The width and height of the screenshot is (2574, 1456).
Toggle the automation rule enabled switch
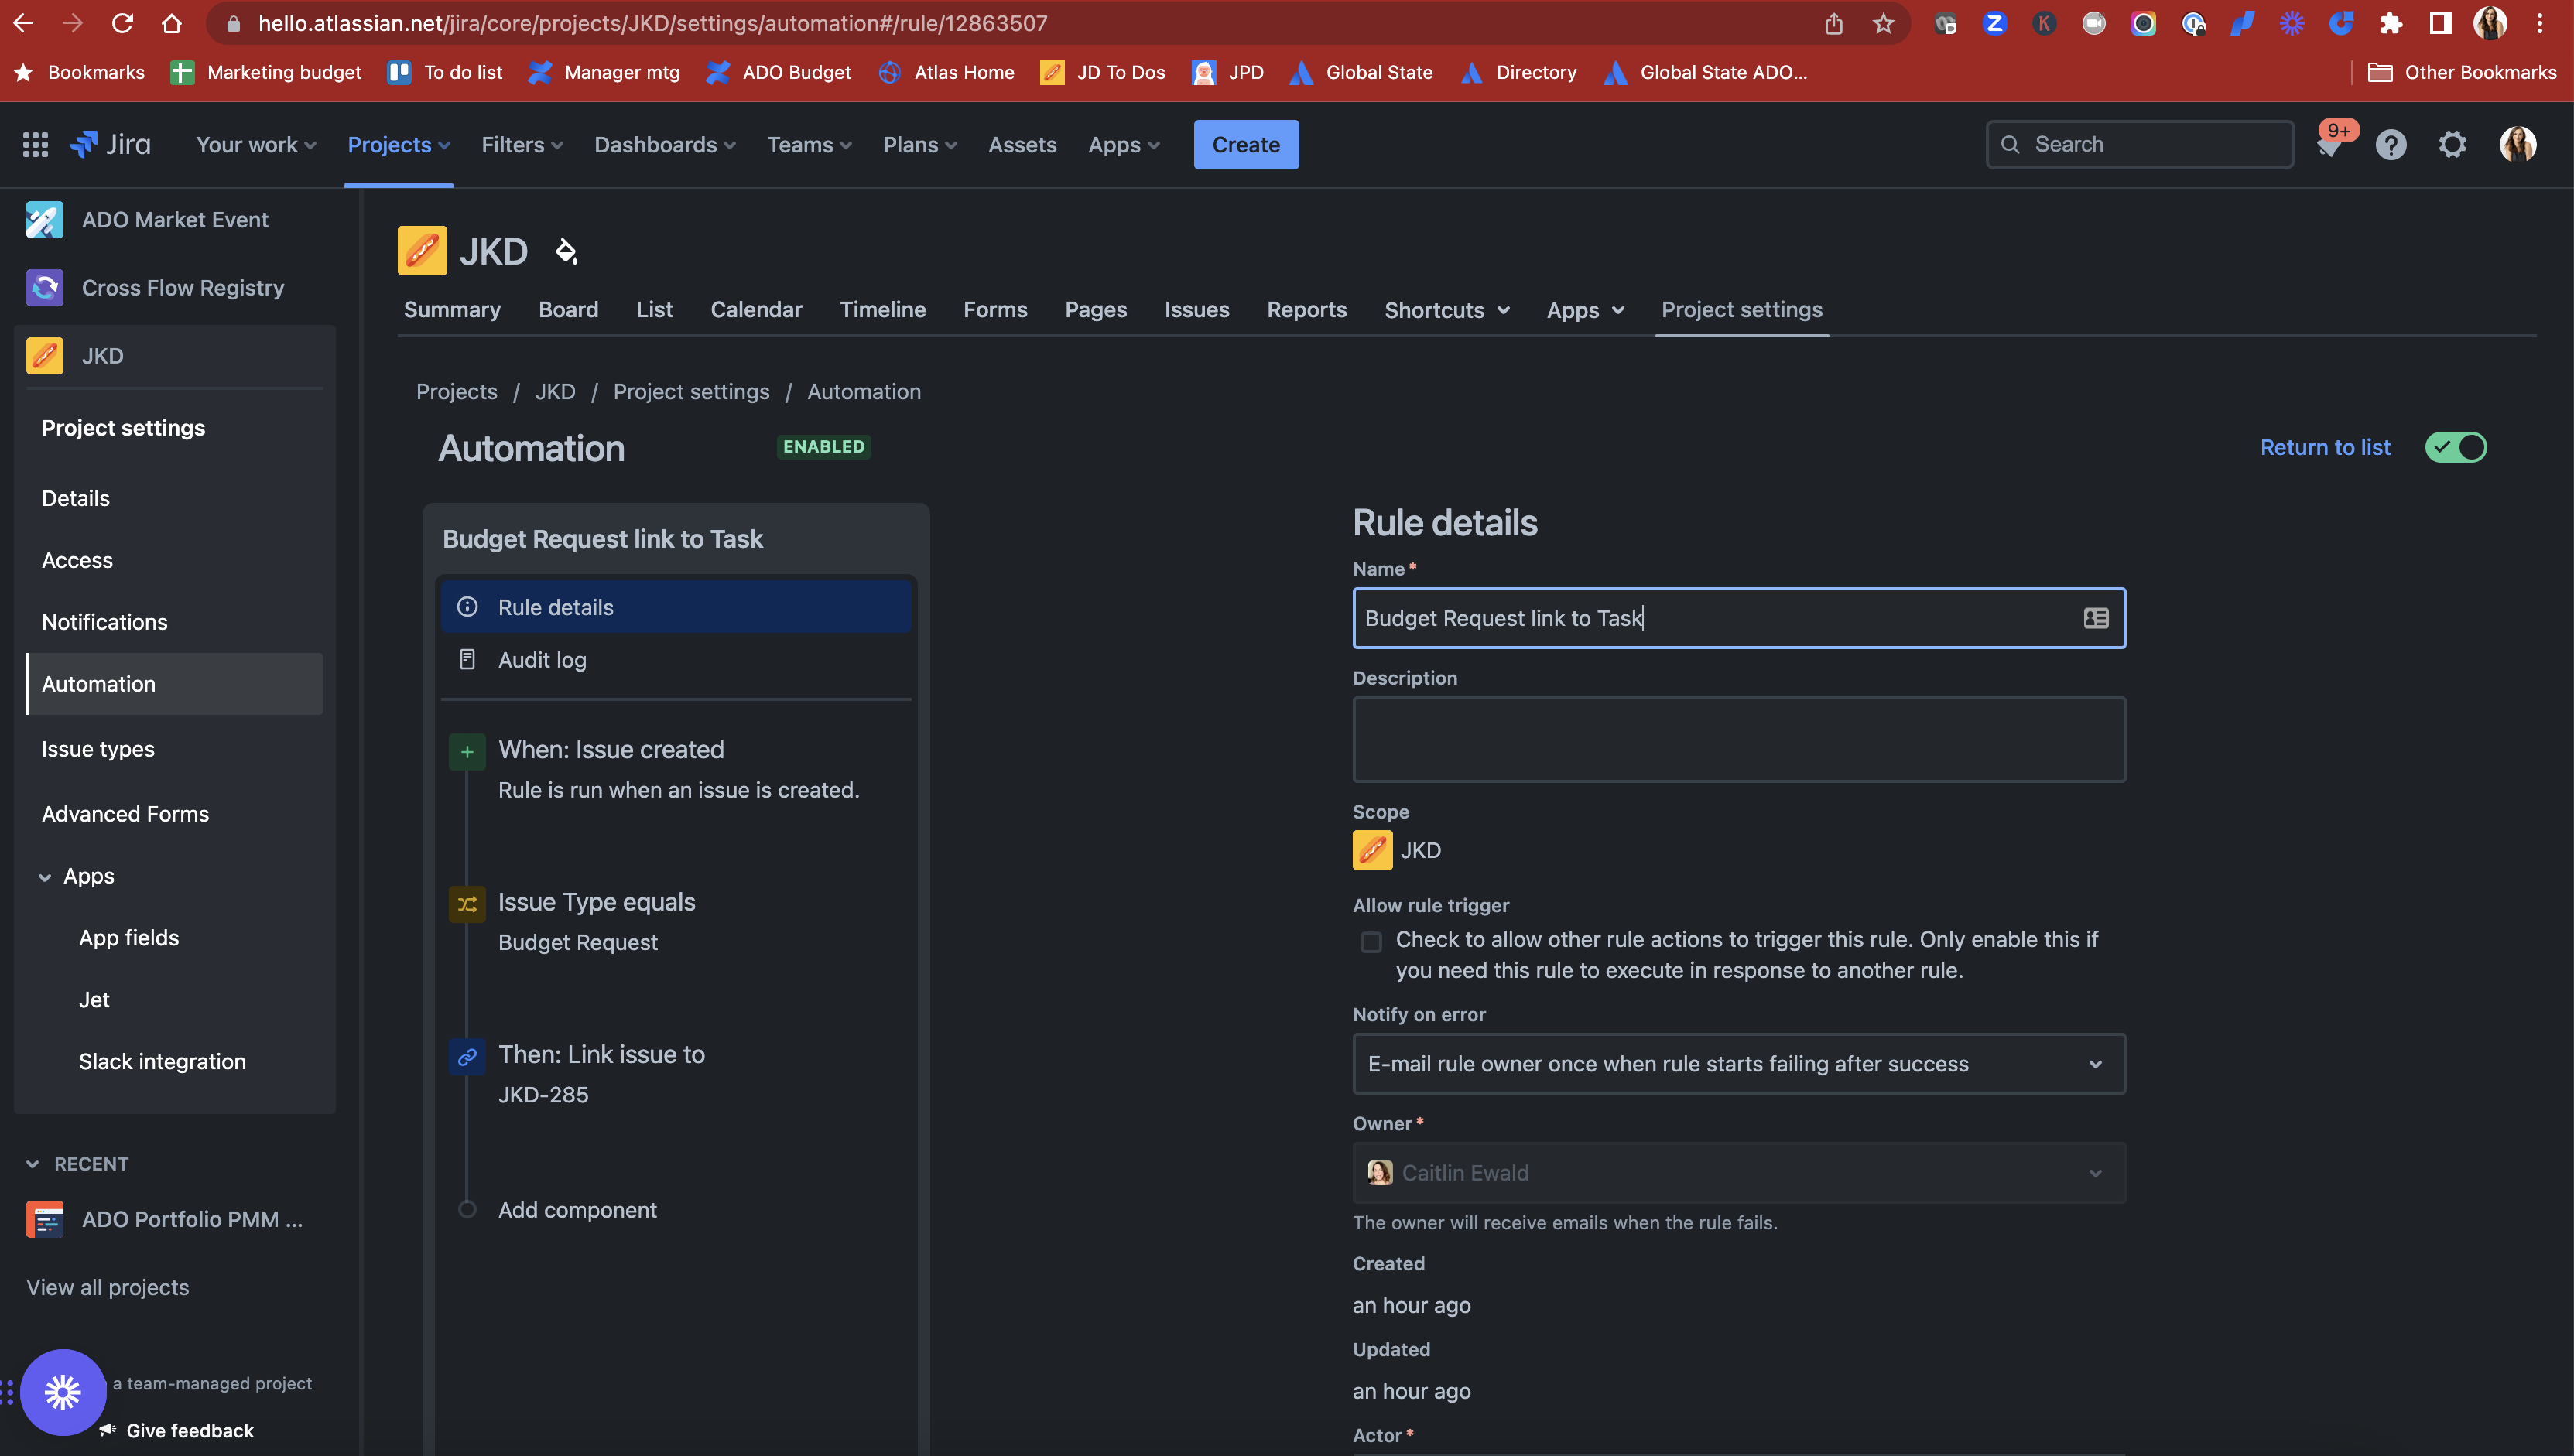tap(2456, 447)
